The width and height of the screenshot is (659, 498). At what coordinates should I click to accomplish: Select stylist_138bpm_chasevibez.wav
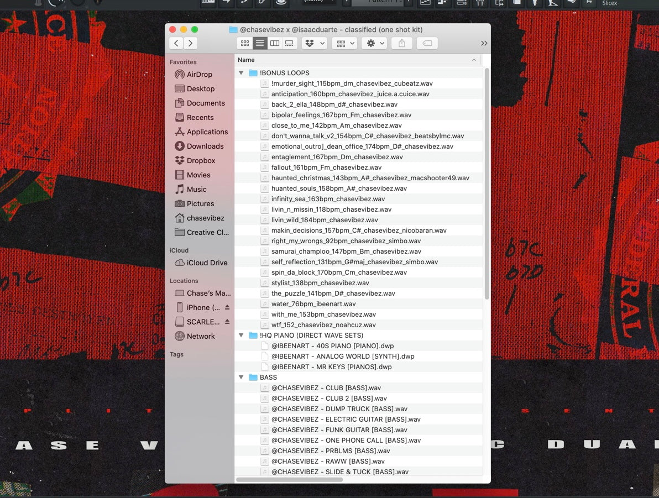(358, 283)
